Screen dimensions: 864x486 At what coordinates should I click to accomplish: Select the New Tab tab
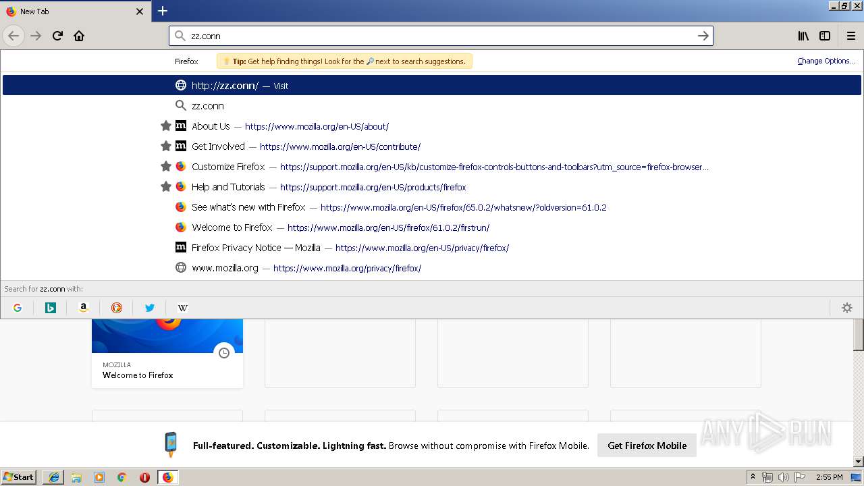pyautogui.click(x=74, y=11)
